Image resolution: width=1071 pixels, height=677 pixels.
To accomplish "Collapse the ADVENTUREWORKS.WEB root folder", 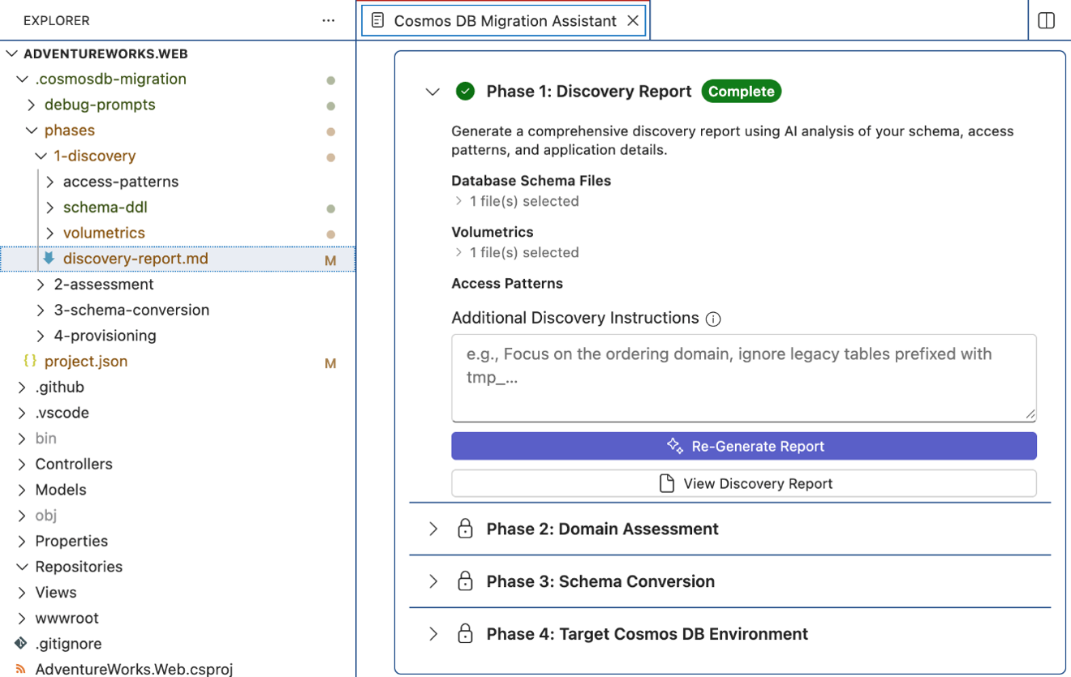I will pos(11,54).
